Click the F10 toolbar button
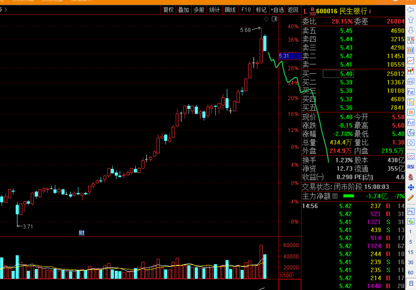This screenshot has height=290, width=416. coord(246,10)
